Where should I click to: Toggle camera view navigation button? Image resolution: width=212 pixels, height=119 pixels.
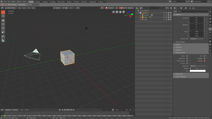[x=117, y=12]
